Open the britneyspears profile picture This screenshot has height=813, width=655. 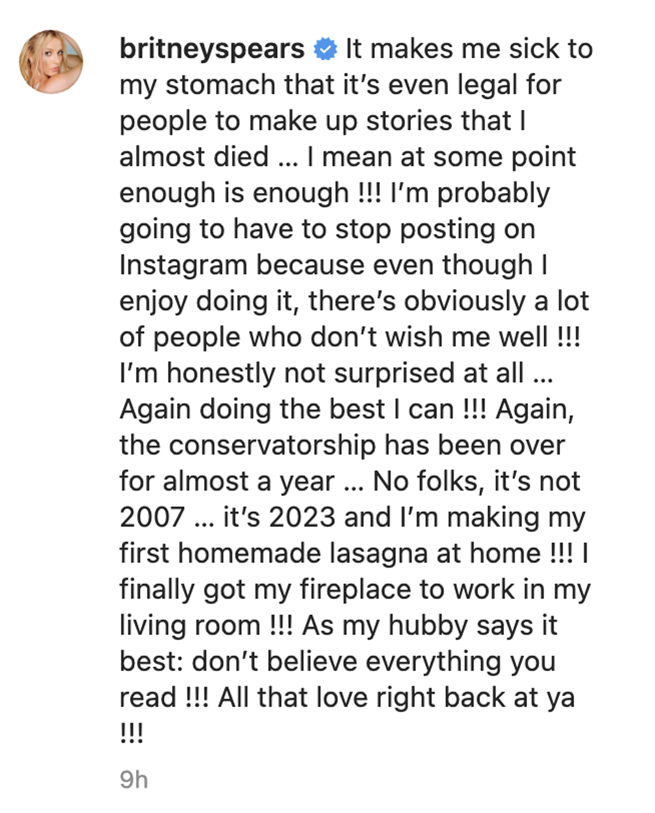[51, 62]
